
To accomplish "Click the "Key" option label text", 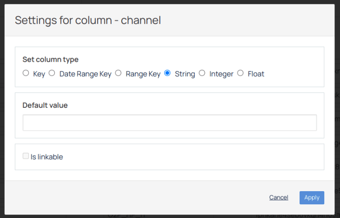I will 39,74.
